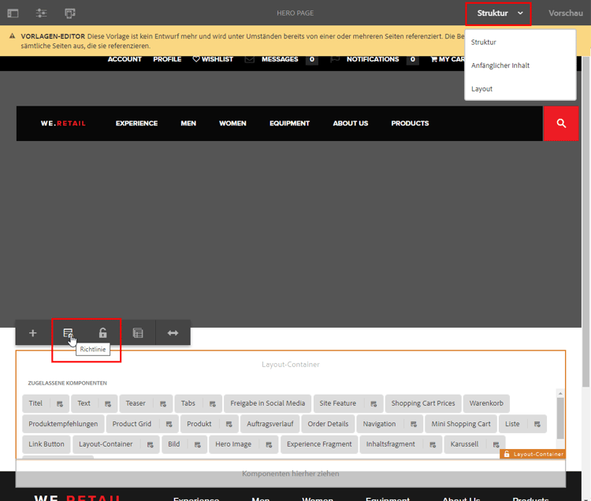Open the MESSAGES link
The height and width of the screenshot is (501, 591).
click(x=280, y=59)
